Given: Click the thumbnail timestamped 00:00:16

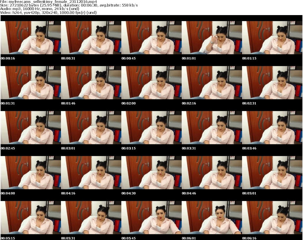Looking at the screenshot, I should (31, 38).
